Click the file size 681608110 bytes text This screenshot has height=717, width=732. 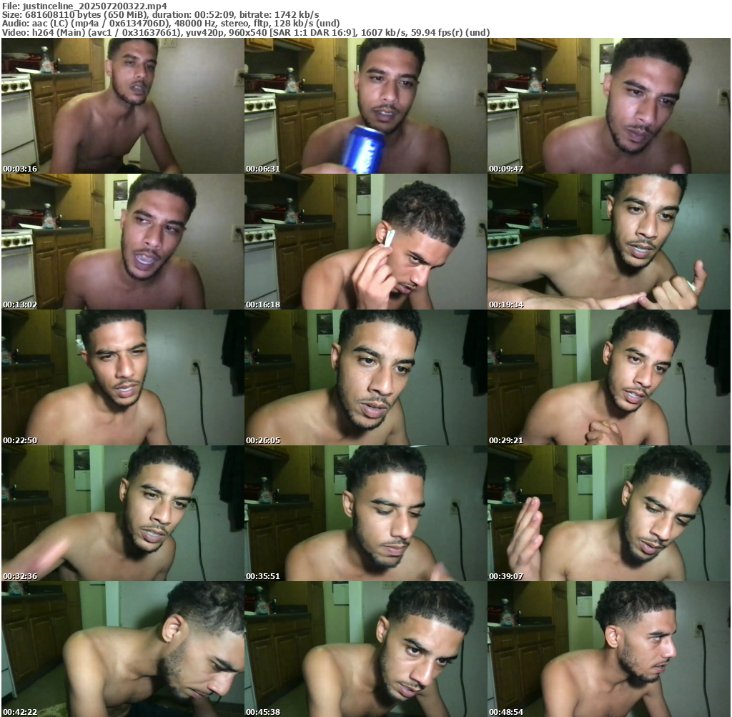tap(63, 15)
